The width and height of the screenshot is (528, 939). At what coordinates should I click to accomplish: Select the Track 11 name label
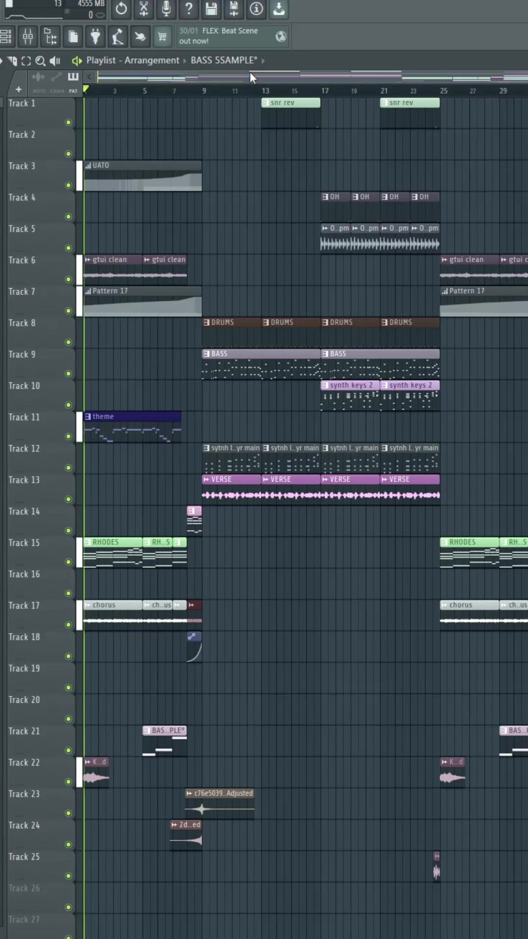(24, 417)
